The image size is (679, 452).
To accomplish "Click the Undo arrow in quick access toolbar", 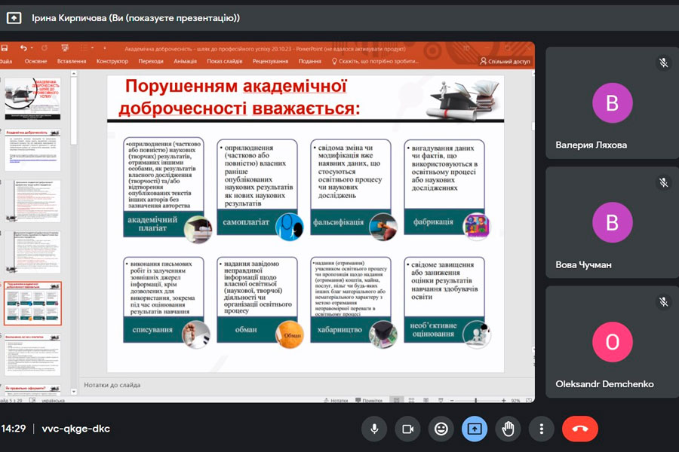I will pos(24,48).
